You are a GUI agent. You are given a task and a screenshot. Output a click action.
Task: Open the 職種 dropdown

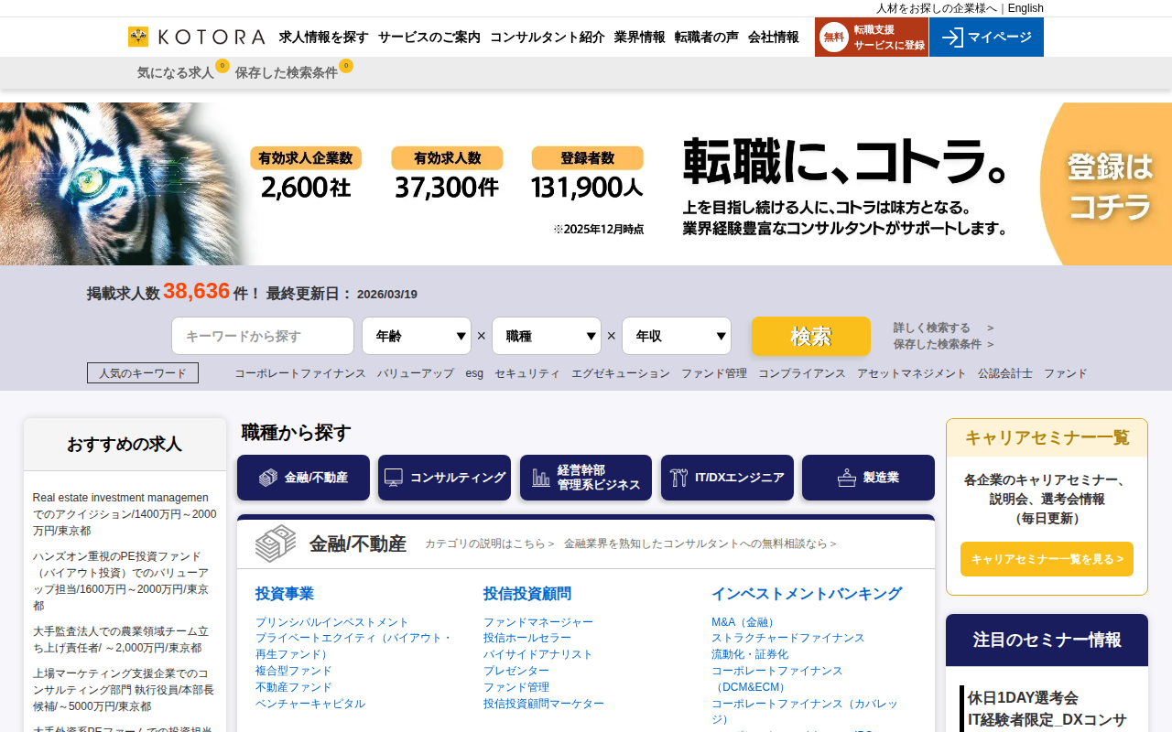click(547, 336)
